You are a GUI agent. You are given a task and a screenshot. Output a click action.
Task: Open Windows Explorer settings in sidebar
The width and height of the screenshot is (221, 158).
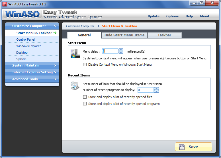(x=32, y=46)
